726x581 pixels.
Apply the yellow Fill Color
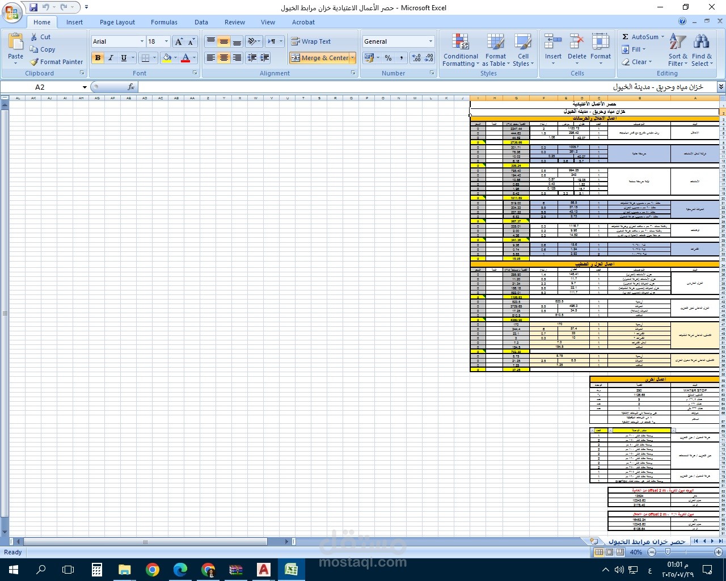coord(167,58)
